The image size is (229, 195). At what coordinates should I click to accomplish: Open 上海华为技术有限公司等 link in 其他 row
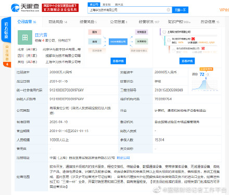(x=63, y=62)
